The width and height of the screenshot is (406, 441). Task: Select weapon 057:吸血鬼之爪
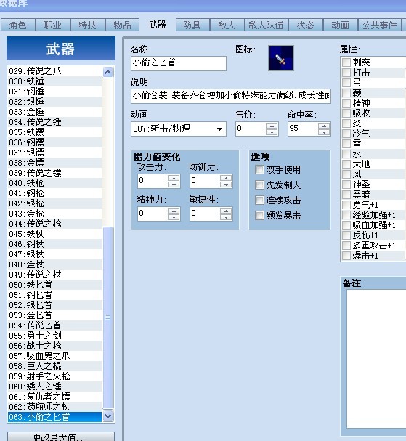[x=54, y=356]
